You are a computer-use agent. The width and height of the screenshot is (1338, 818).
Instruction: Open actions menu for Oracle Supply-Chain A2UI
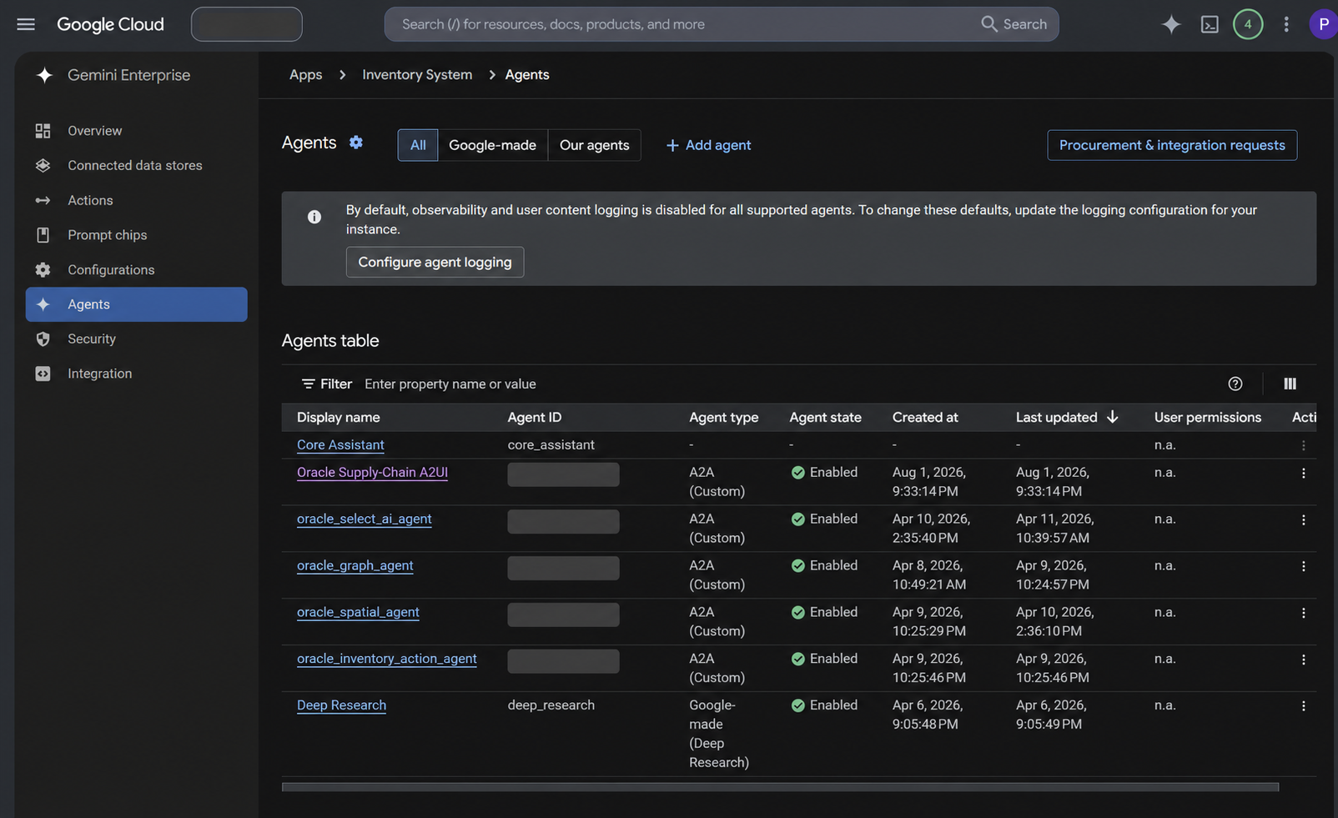coord(1303,473)
